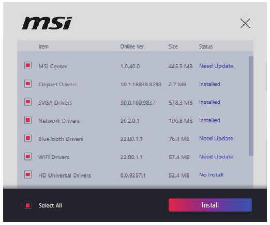
Task: Click the 445.3 MB size value
Action: 181,66
